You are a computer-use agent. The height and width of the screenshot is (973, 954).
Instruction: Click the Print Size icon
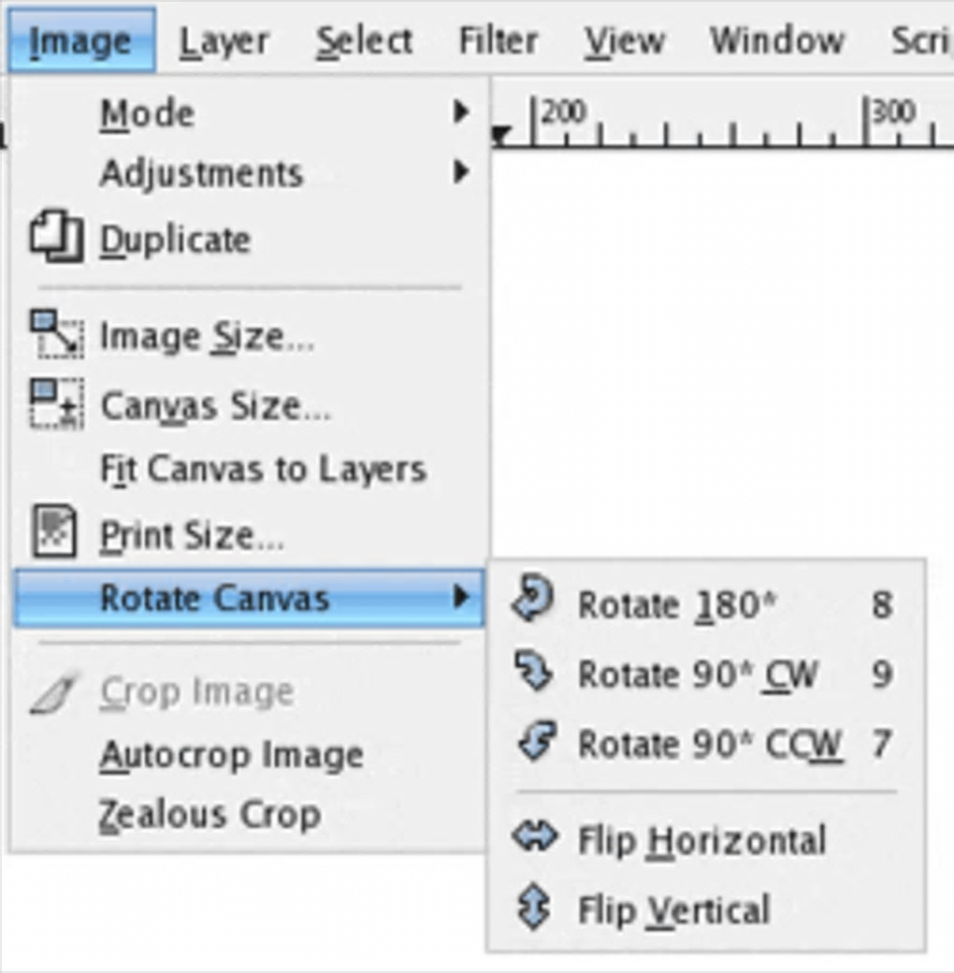(53, 532)
